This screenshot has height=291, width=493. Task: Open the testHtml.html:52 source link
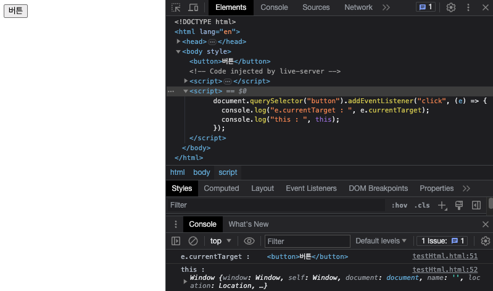tap(445, 269)
